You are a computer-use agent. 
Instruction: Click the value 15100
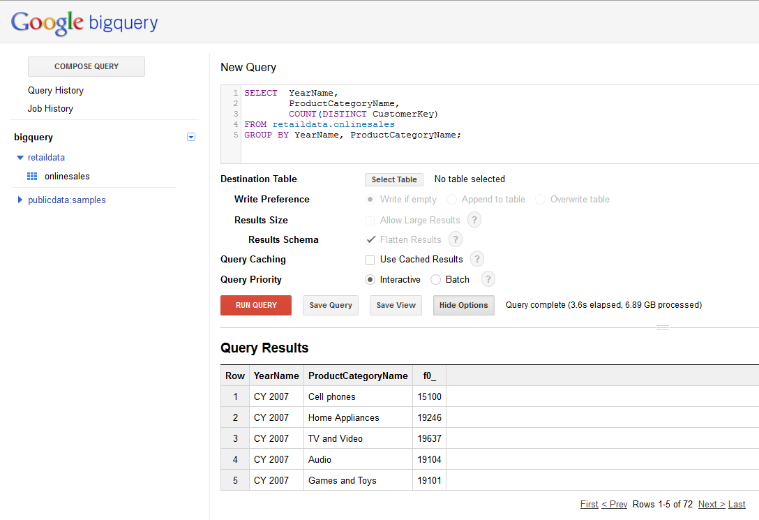click(429, 396)
